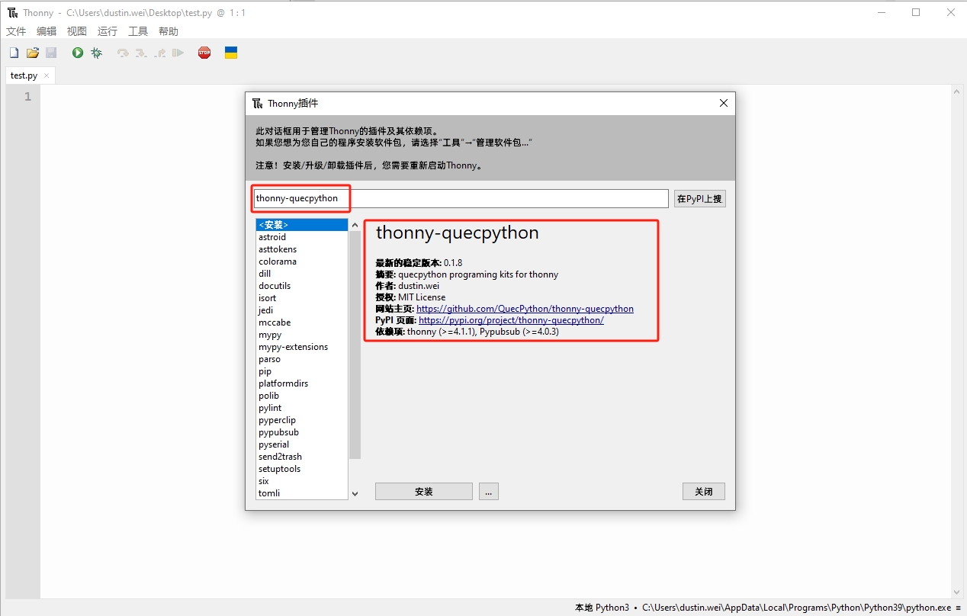The image size is (967, 616).
Task: Click the Ukraine flag support icon
Action: coord(231,53)
